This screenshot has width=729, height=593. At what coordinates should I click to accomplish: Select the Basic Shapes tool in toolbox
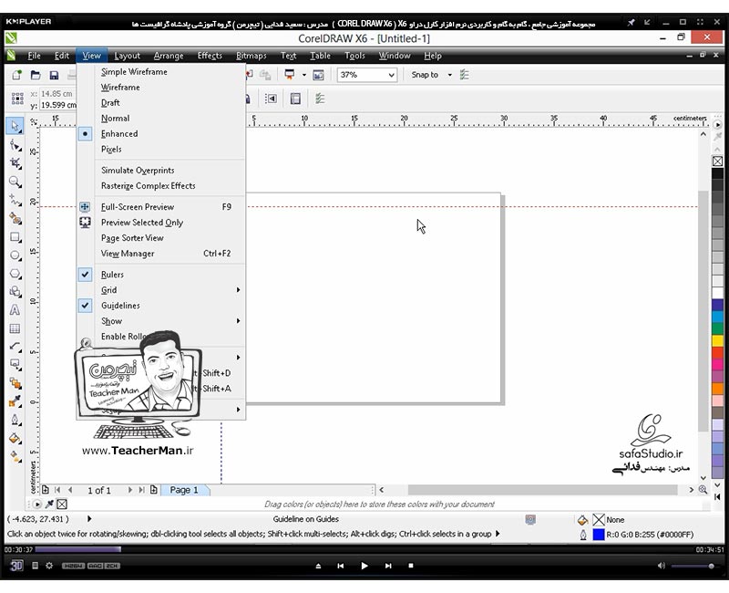click(15, 292)
